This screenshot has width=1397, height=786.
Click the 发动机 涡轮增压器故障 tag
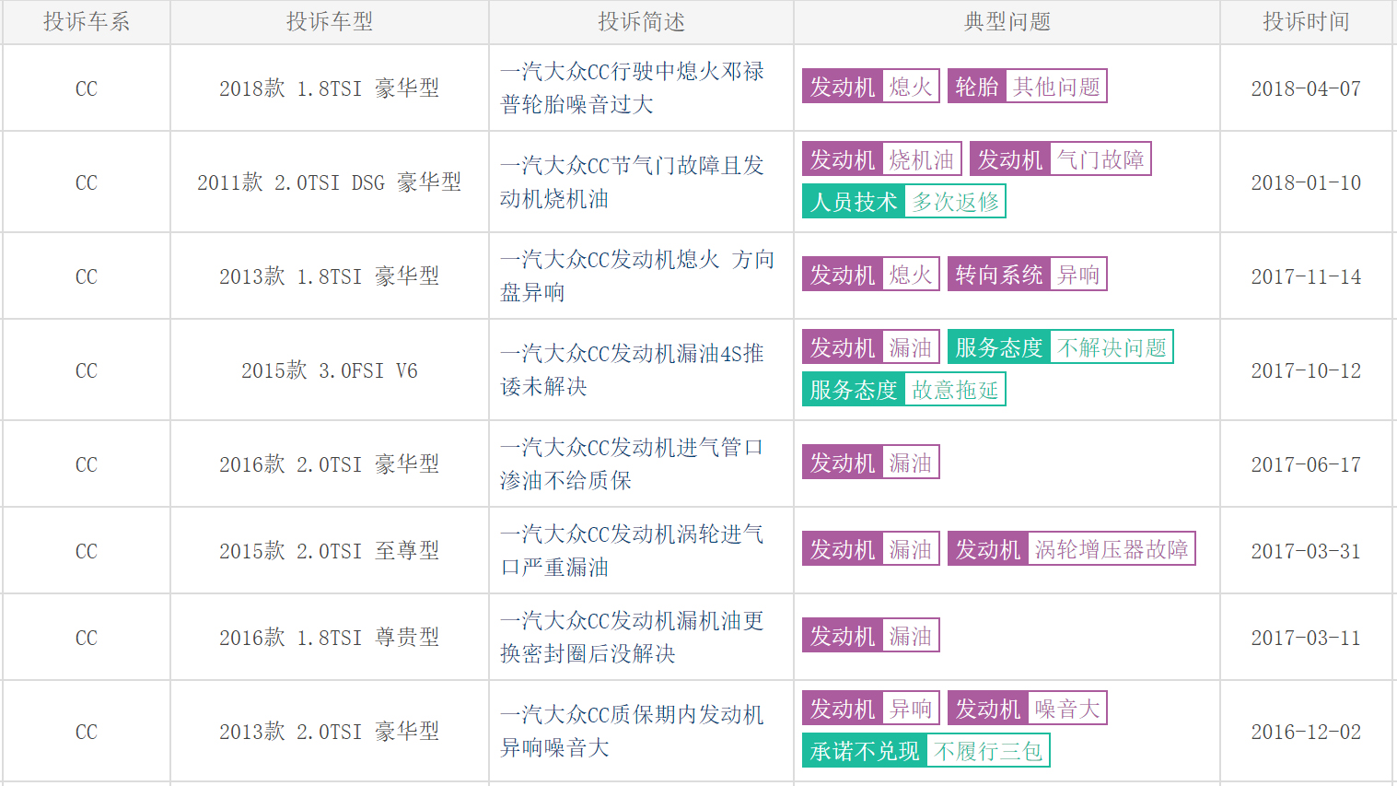[x=1071, y=549]
